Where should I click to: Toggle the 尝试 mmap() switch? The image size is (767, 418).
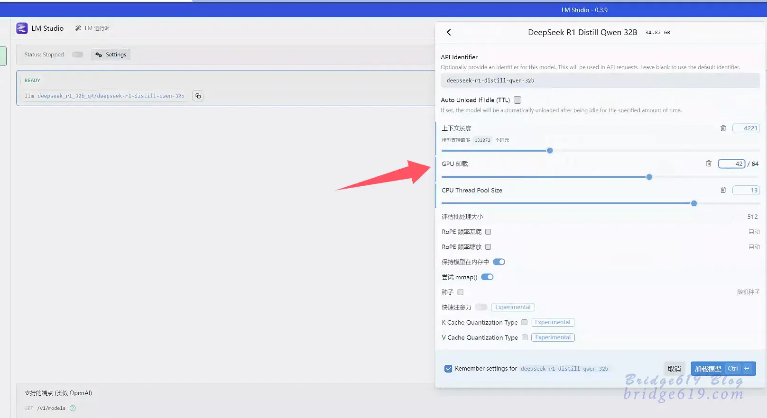click(x=487, y=277)
